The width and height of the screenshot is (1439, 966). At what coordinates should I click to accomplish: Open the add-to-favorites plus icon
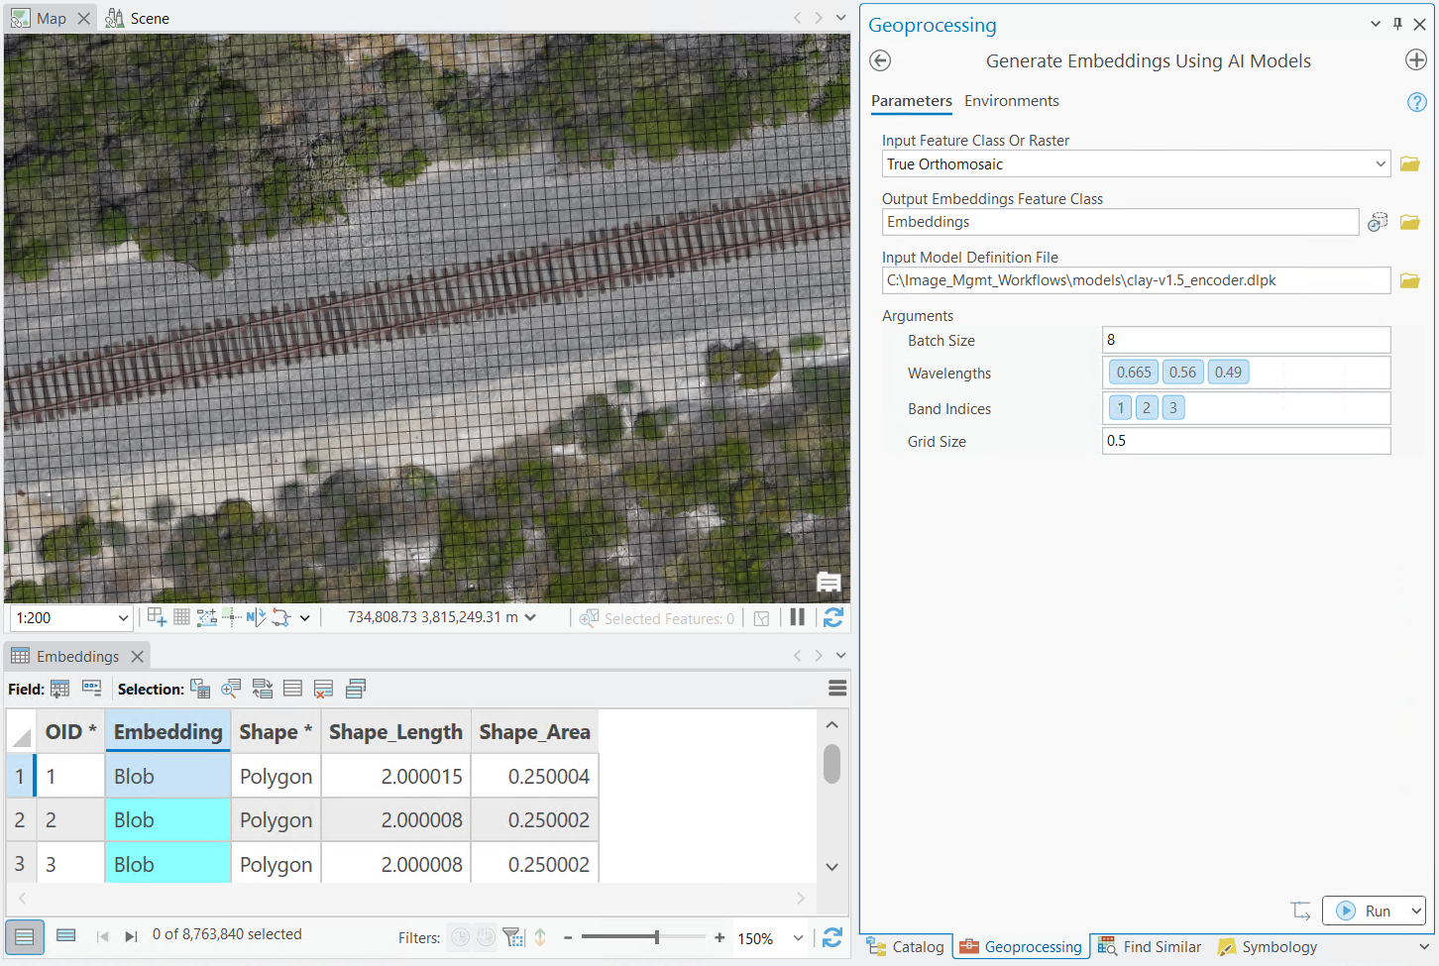pos(1416,59)
